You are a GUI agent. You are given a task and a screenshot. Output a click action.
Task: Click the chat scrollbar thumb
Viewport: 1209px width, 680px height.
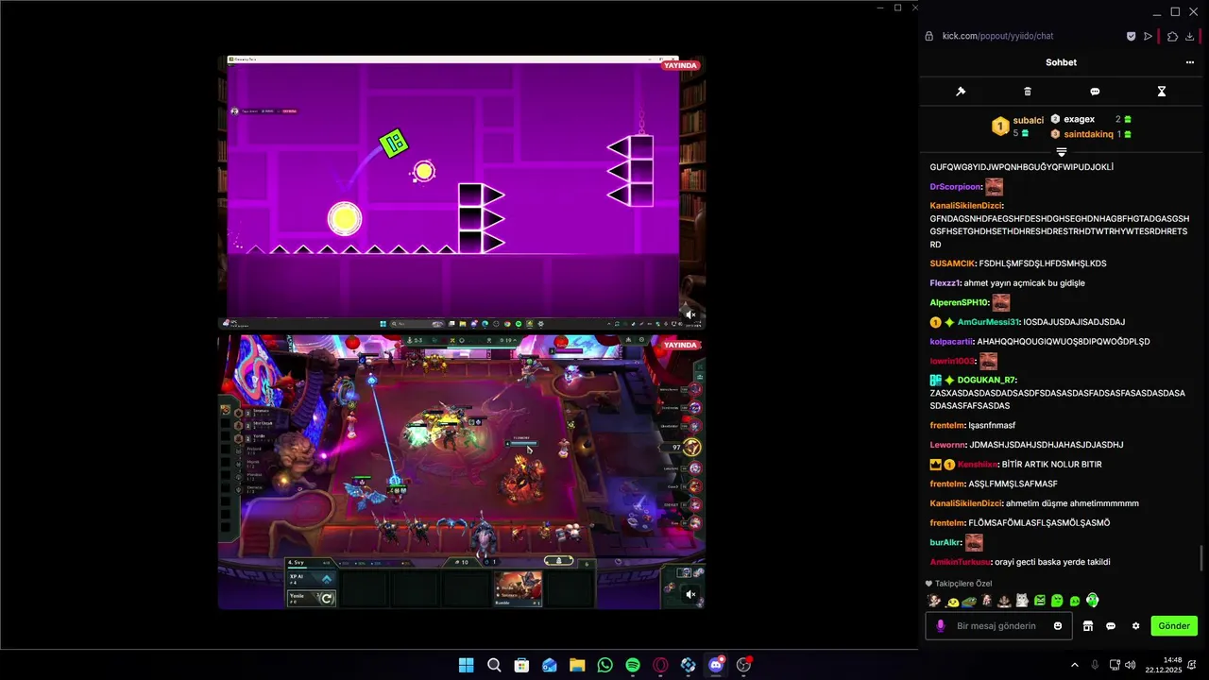[1202, 558]
